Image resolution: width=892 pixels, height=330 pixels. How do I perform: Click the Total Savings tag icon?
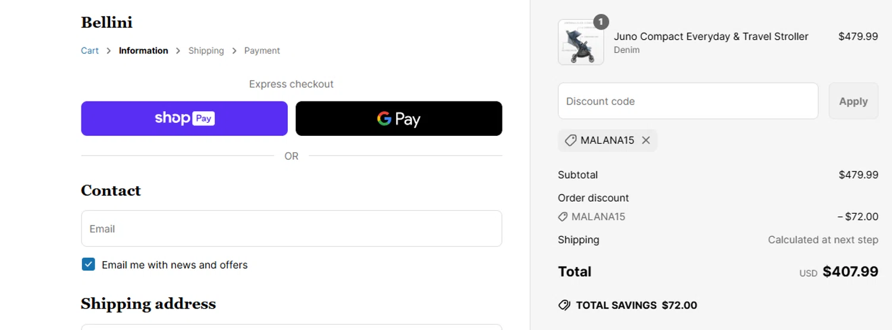[564, 305]
